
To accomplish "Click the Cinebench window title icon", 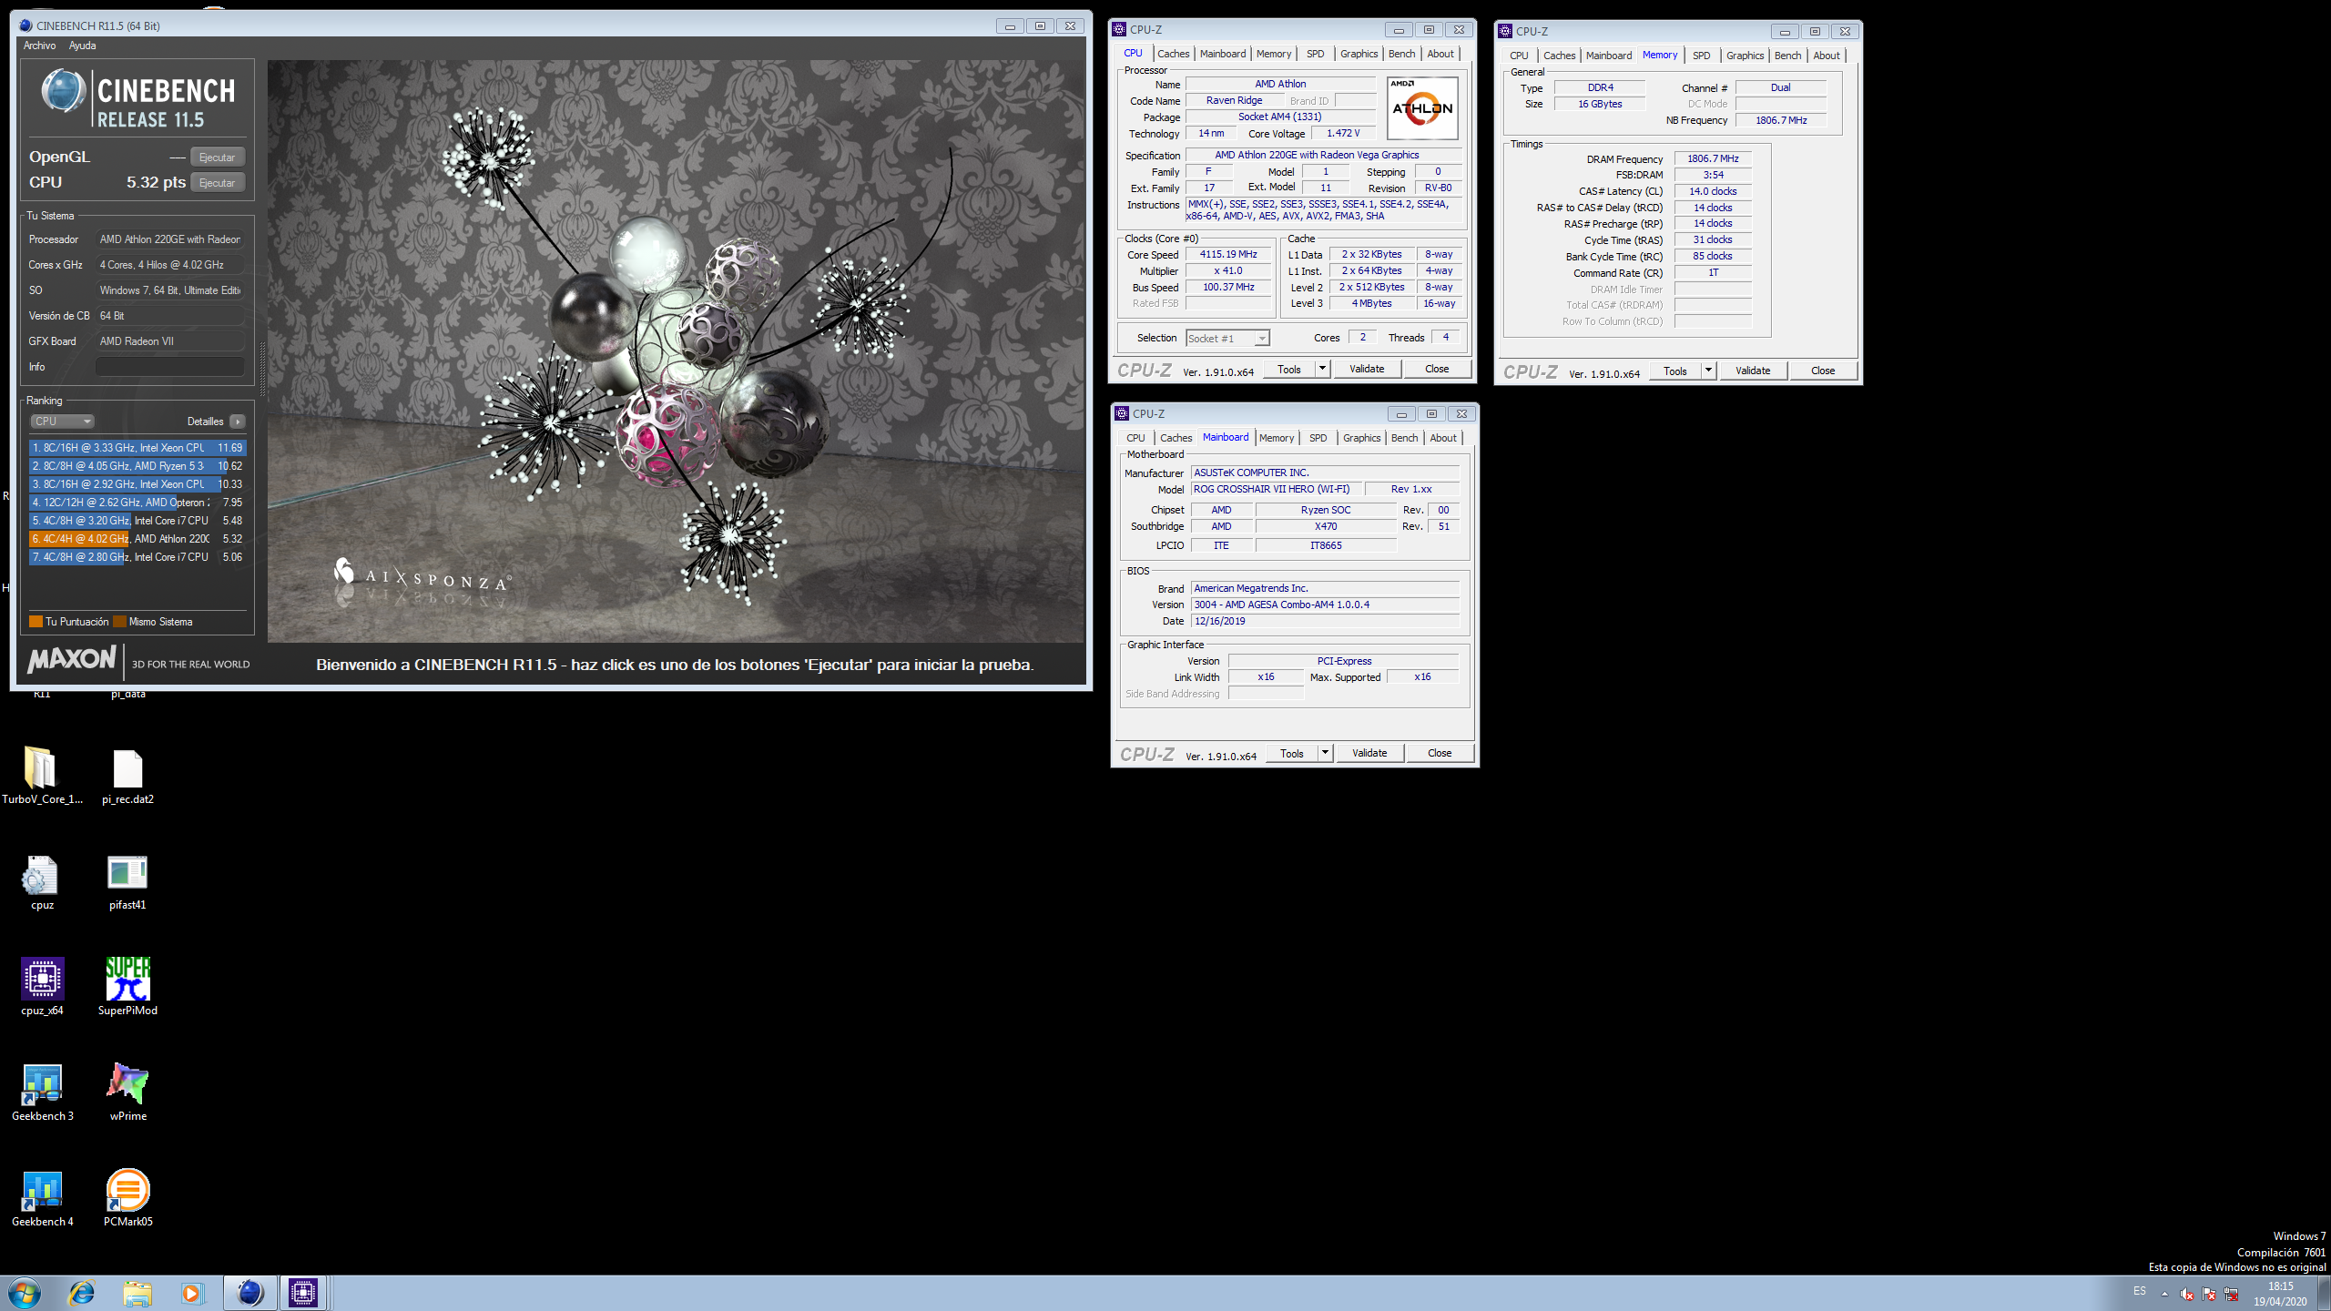I will 25,25.
